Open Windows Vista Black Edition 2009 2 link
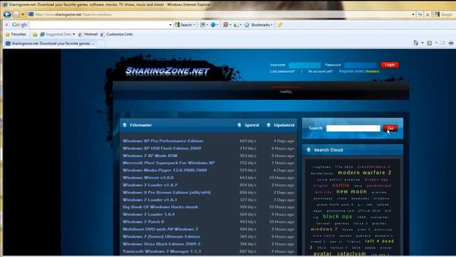 click(162, 244)
